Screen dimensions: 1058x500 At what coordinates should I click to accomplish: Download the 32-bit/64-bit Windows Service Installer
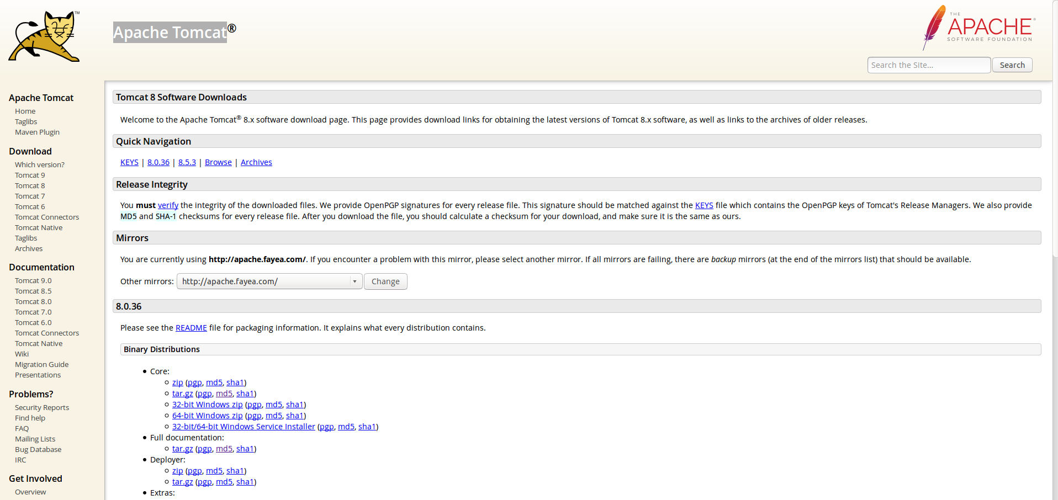244,427
